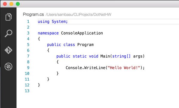Minimize window using the yellow button
The image size is (179, 108).
pos(11,4)
